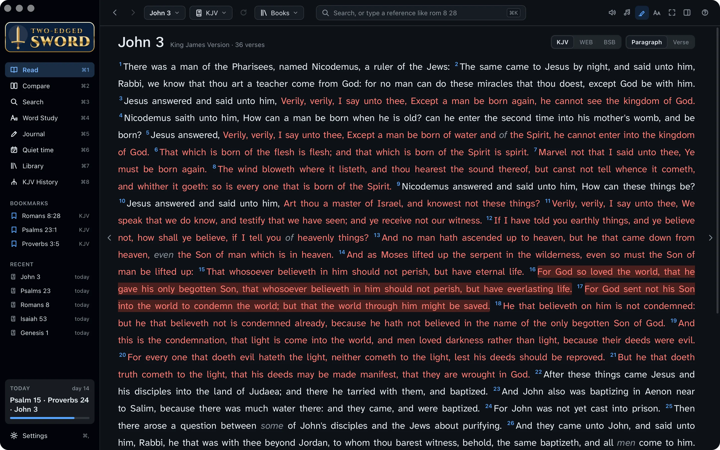The height and width of the screenshot is (450, 720).
Task: Click the Two-Edged Sword logo
Action: [50, 37]
